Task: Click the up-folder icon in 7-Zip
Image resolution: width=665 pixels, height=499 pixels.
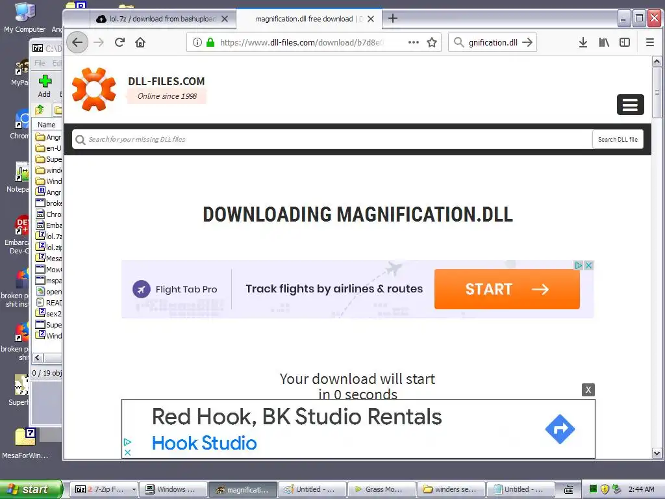Action: [40, 110]
